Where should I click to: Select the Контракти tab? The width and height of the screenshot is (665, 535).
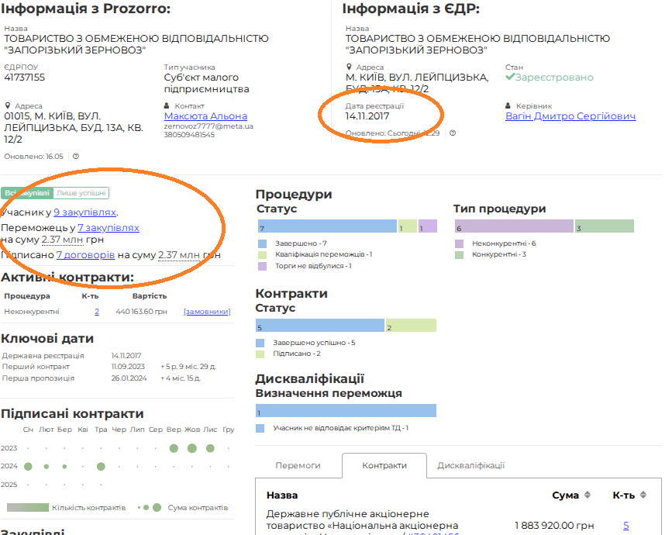[384, 465]
